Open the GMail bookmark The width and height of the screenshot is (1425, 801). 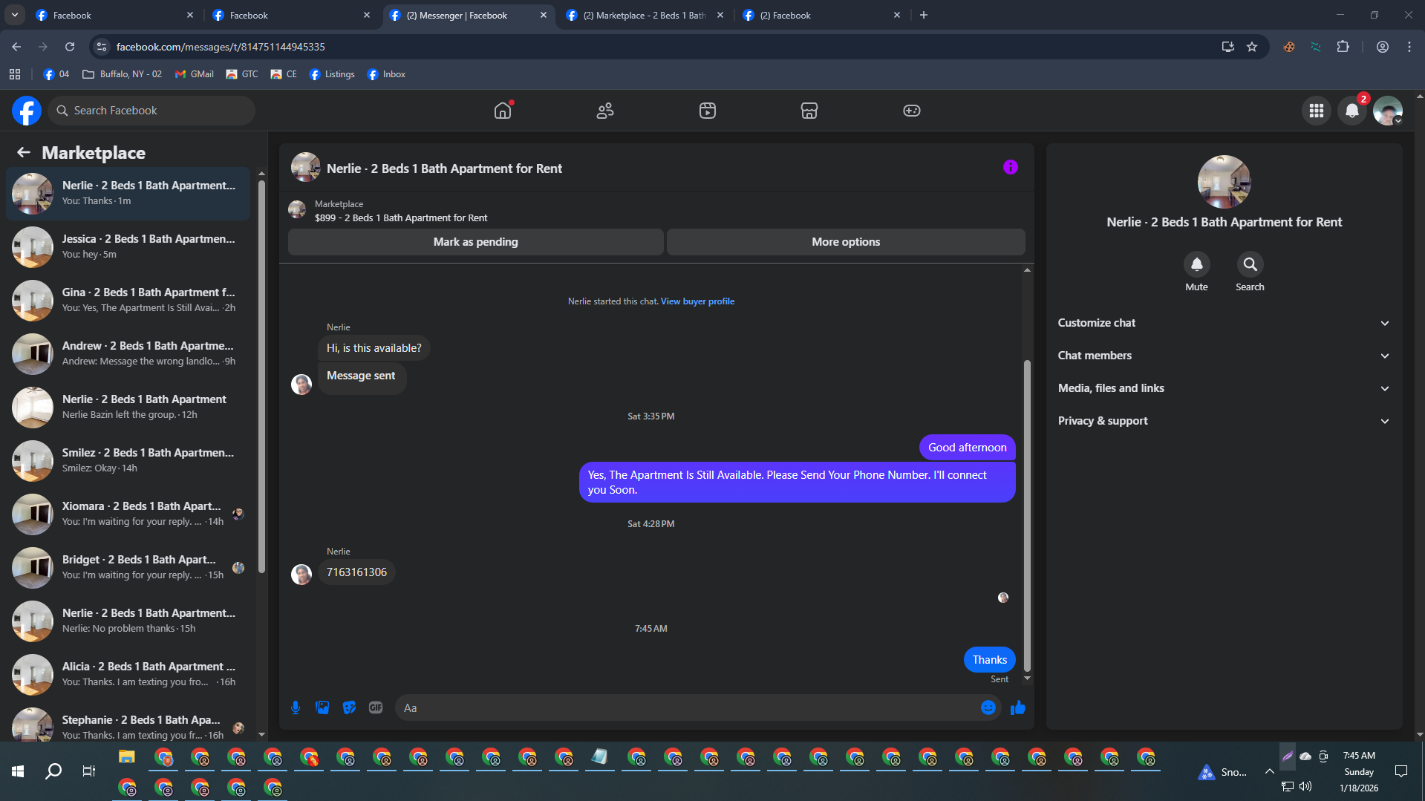(195, 74)
